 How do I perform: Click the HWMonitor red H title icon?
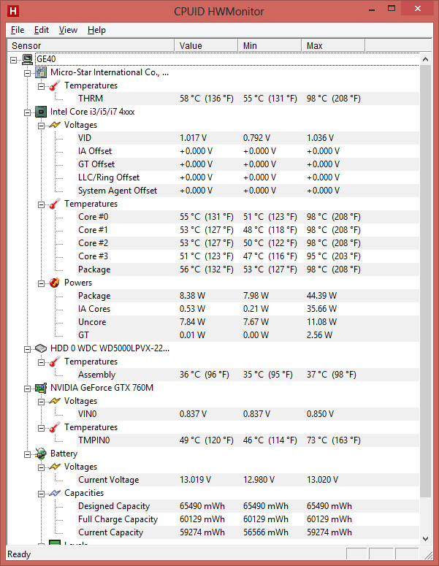[13, 11]
